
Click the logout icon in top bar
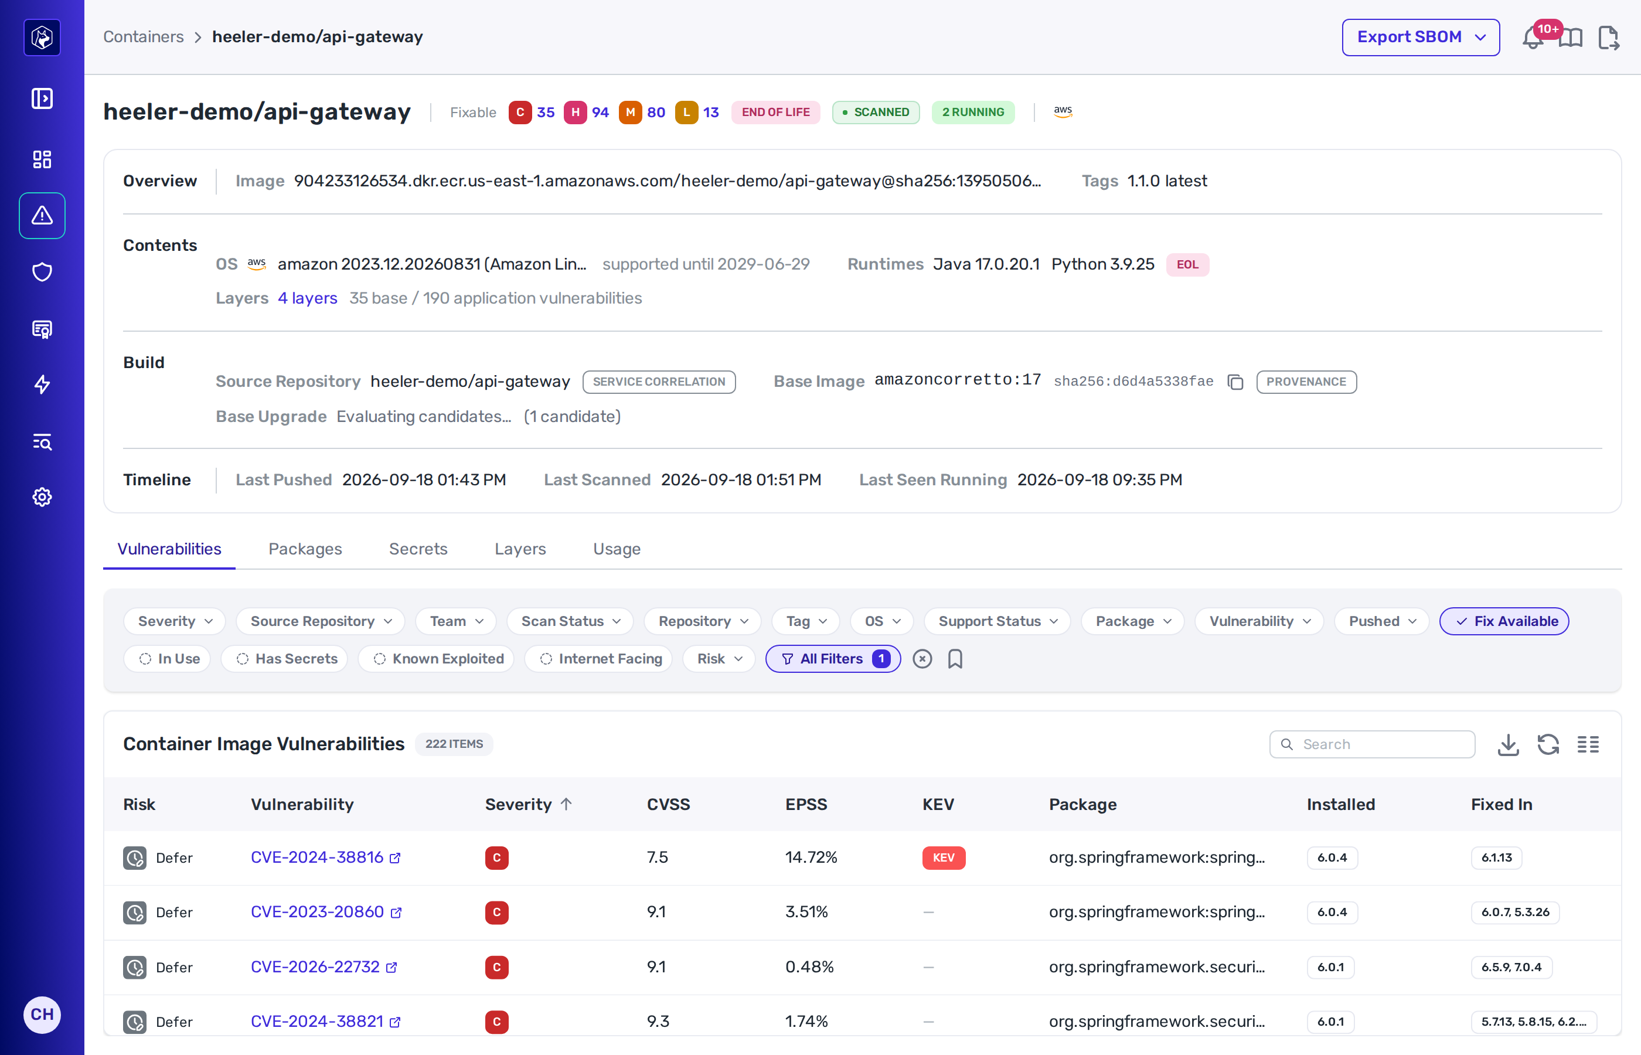1609,38
